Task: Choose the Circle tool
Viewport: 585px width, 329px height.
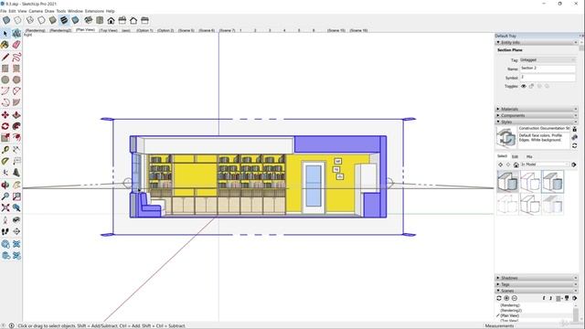Action: pos(5,80)
